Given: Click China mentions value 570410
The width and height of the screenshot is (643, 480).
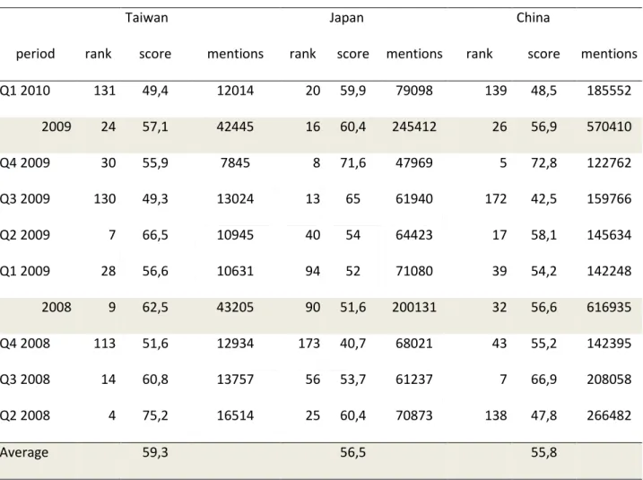Looking at the screenshot, I should [609, 127].
